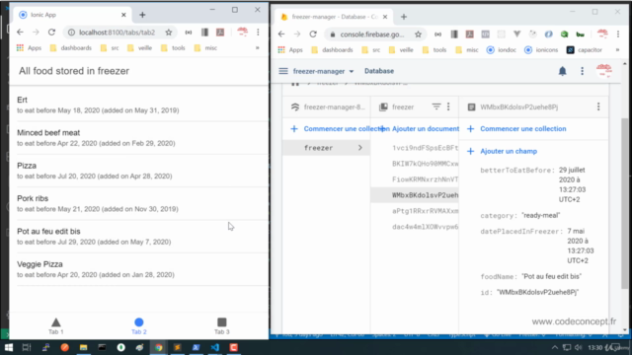The width and height of the screenshot is (632, 355).
Task: Show more bookmarks in Ionic window
Action: (257, 48)
